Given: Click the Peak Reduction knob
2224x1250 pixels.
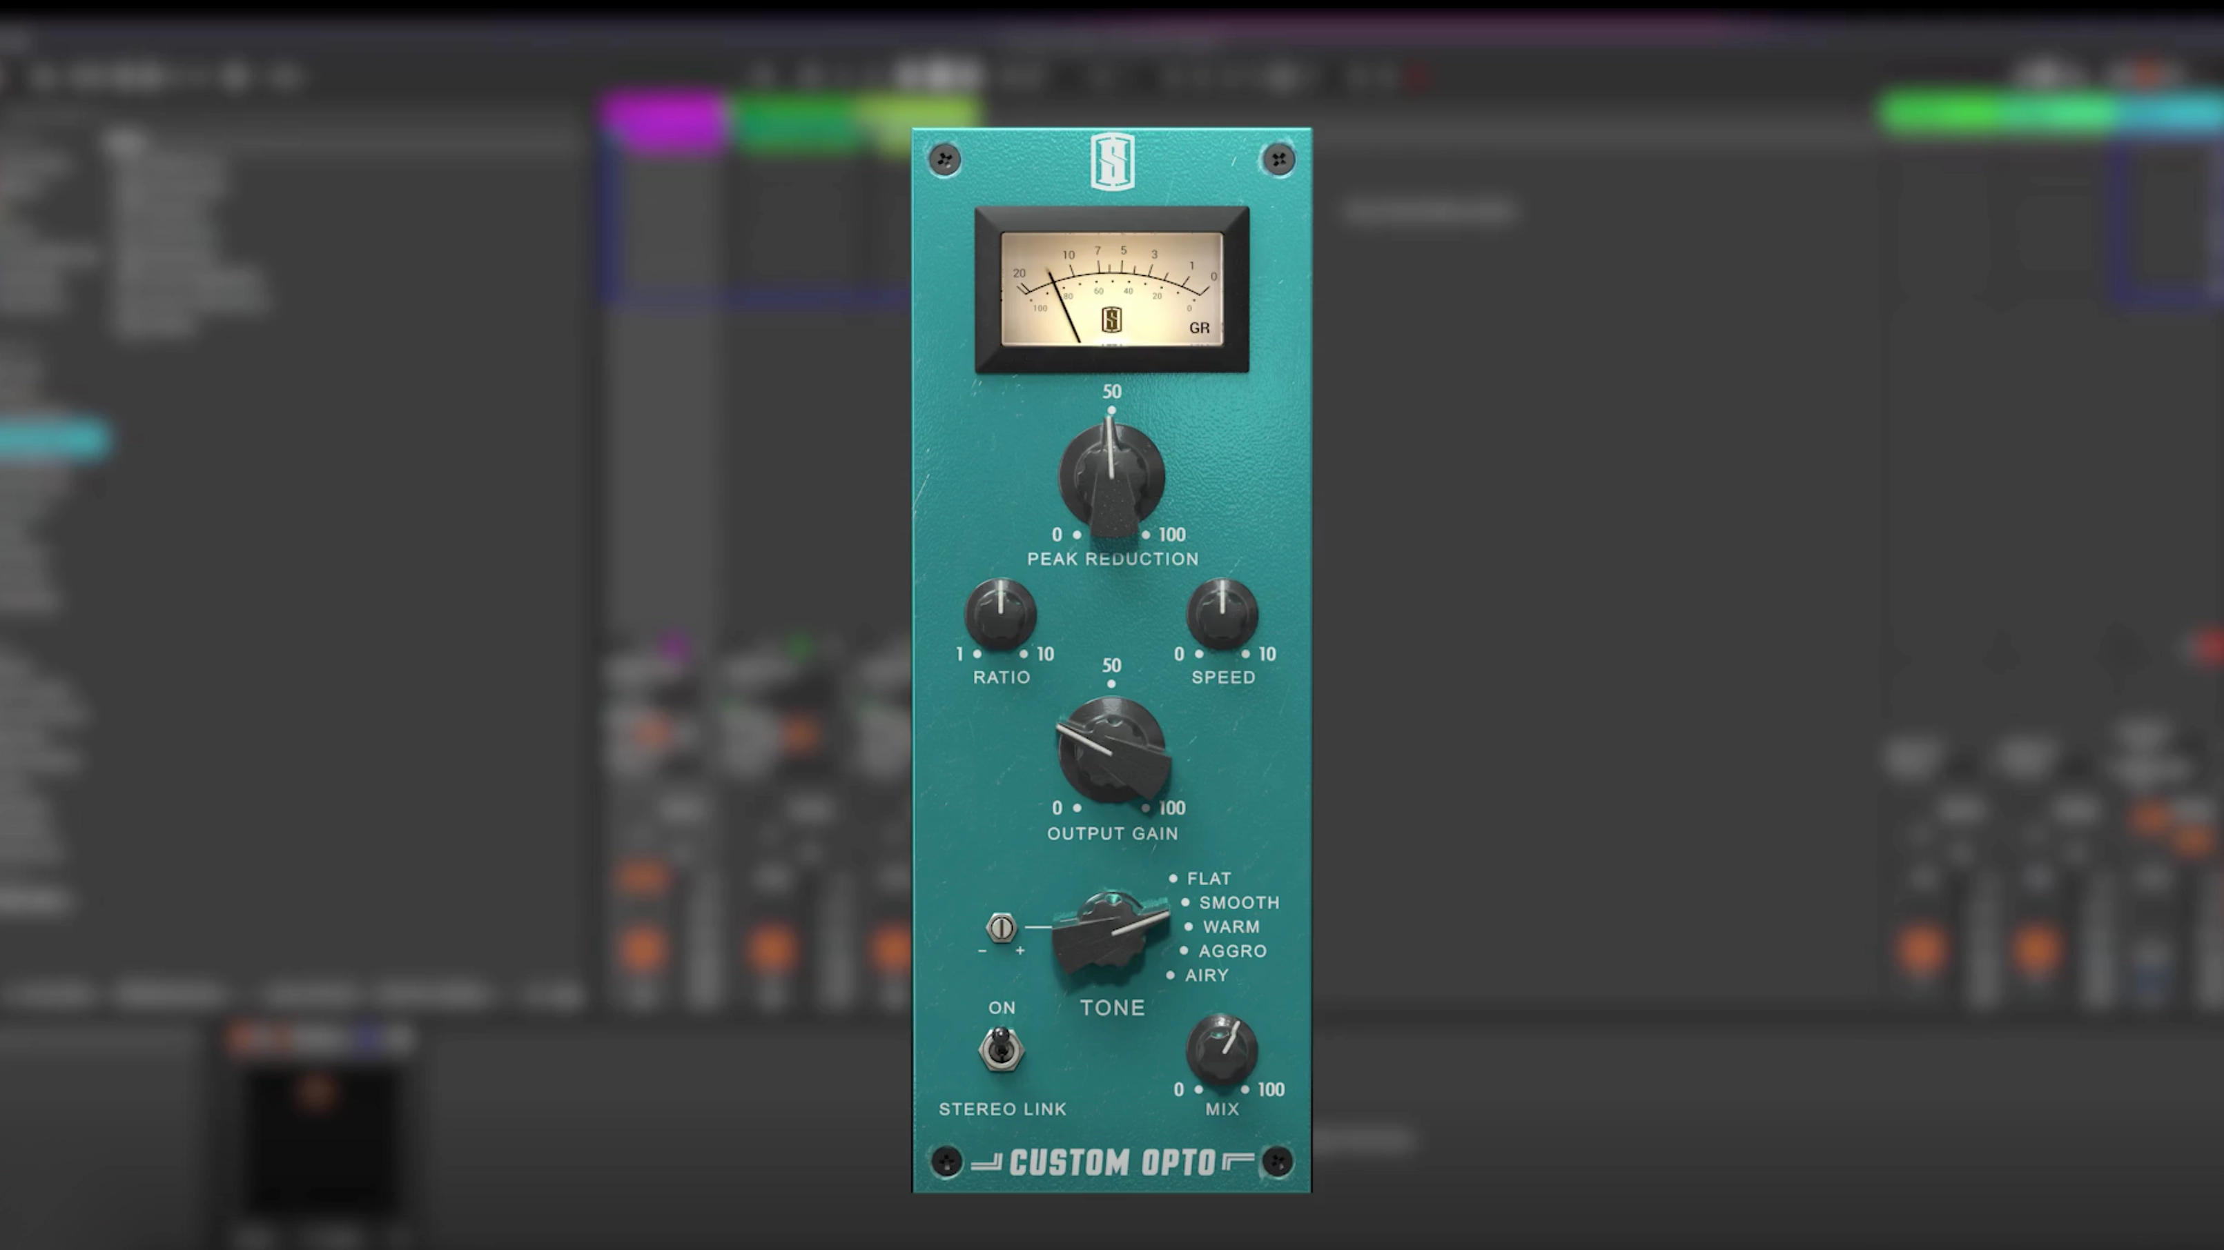Looking at the screenshot, I should (x=1112, y=477).
